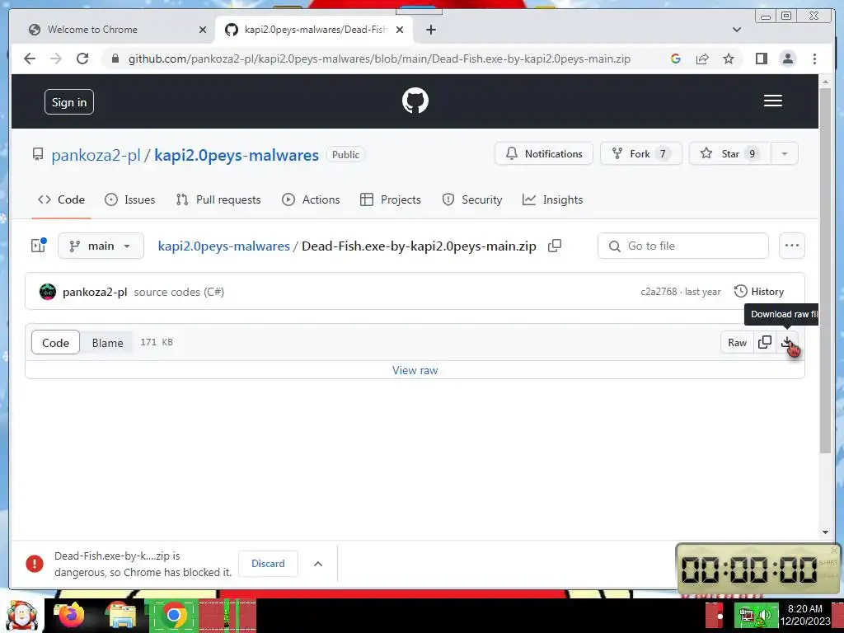Open kapi2.0peys-malwares repository title link
The image size is (844, 633).
point(237,155)
